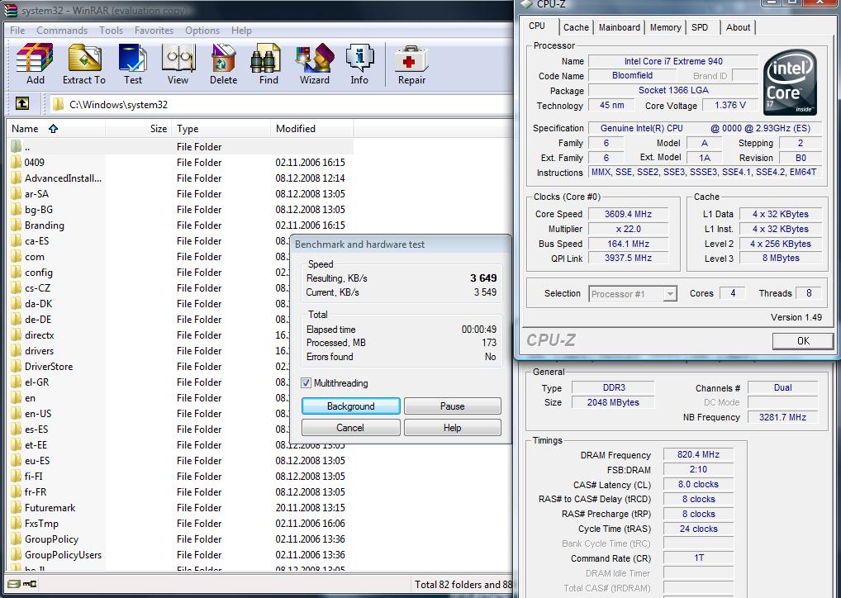Click the folder icon of the drivers row
This screenshot has width=841, height=598.
[16, 351]
